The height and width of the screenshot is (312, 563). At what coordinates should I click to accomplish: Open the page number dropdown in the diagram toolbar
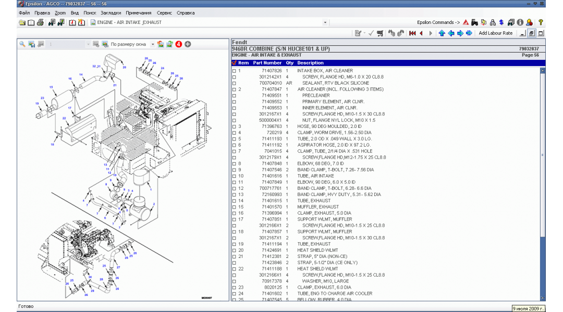[x=88, y=44]
